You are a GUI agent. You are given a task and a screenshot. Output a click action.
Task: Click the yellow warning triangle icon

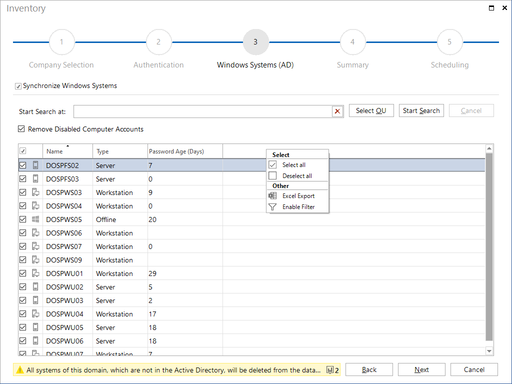click(20, 370)
